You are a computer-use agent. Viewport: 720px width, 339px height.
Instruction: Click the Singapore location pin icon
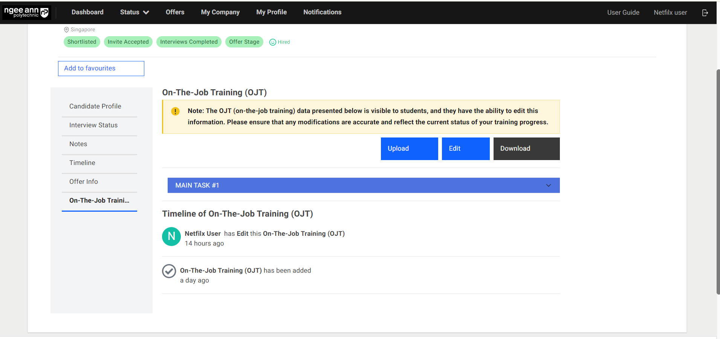click(x=66, y=30)
